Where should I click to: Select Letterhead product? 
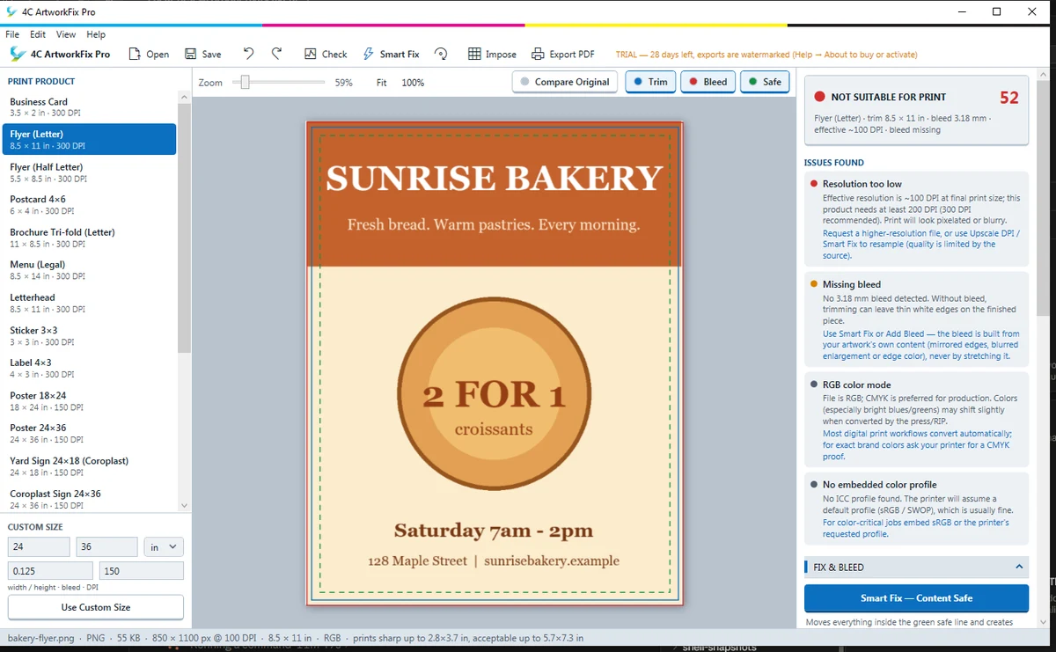89,303
